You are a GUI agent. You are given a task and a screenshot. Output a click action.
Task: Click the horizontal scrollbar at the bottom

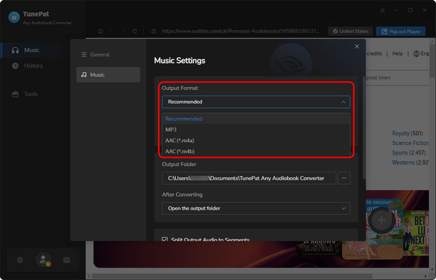(x=232, y=276)
